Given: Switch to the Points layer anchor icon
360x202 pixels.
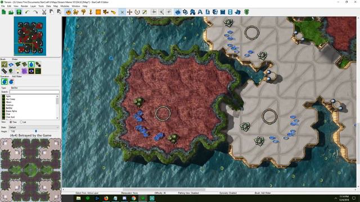Looking at the screenshot, I should [91, 12].
